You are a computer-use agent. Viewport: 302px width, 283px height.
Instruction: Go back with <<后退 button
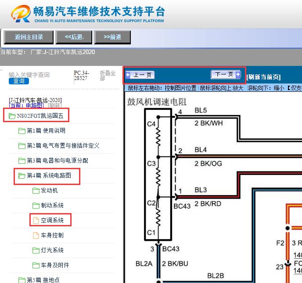pos(74,37)
